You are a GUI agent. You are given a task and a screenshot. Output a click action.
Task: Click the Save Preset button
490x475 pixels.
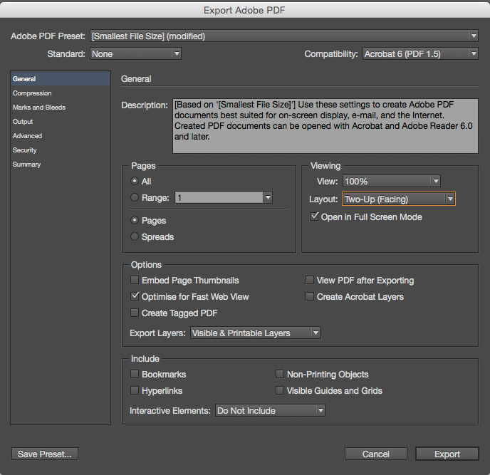click(x=45, y=454)
